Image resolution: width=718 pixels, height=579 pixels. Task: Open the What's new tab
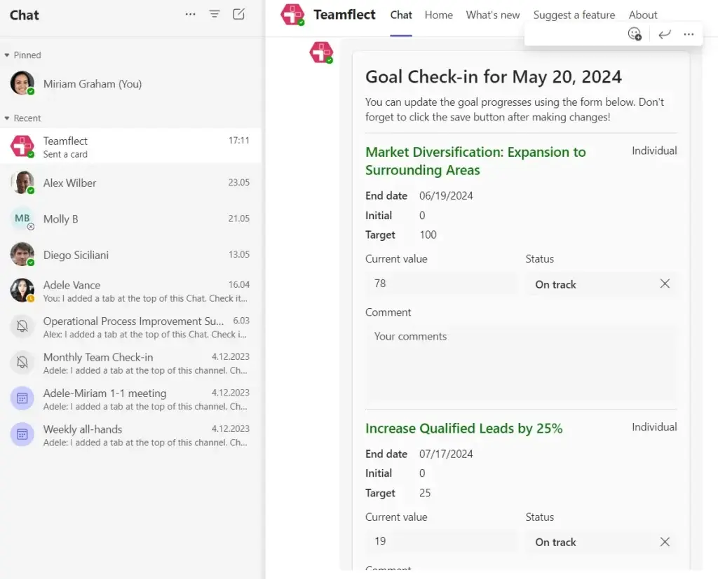coord(493,15)
